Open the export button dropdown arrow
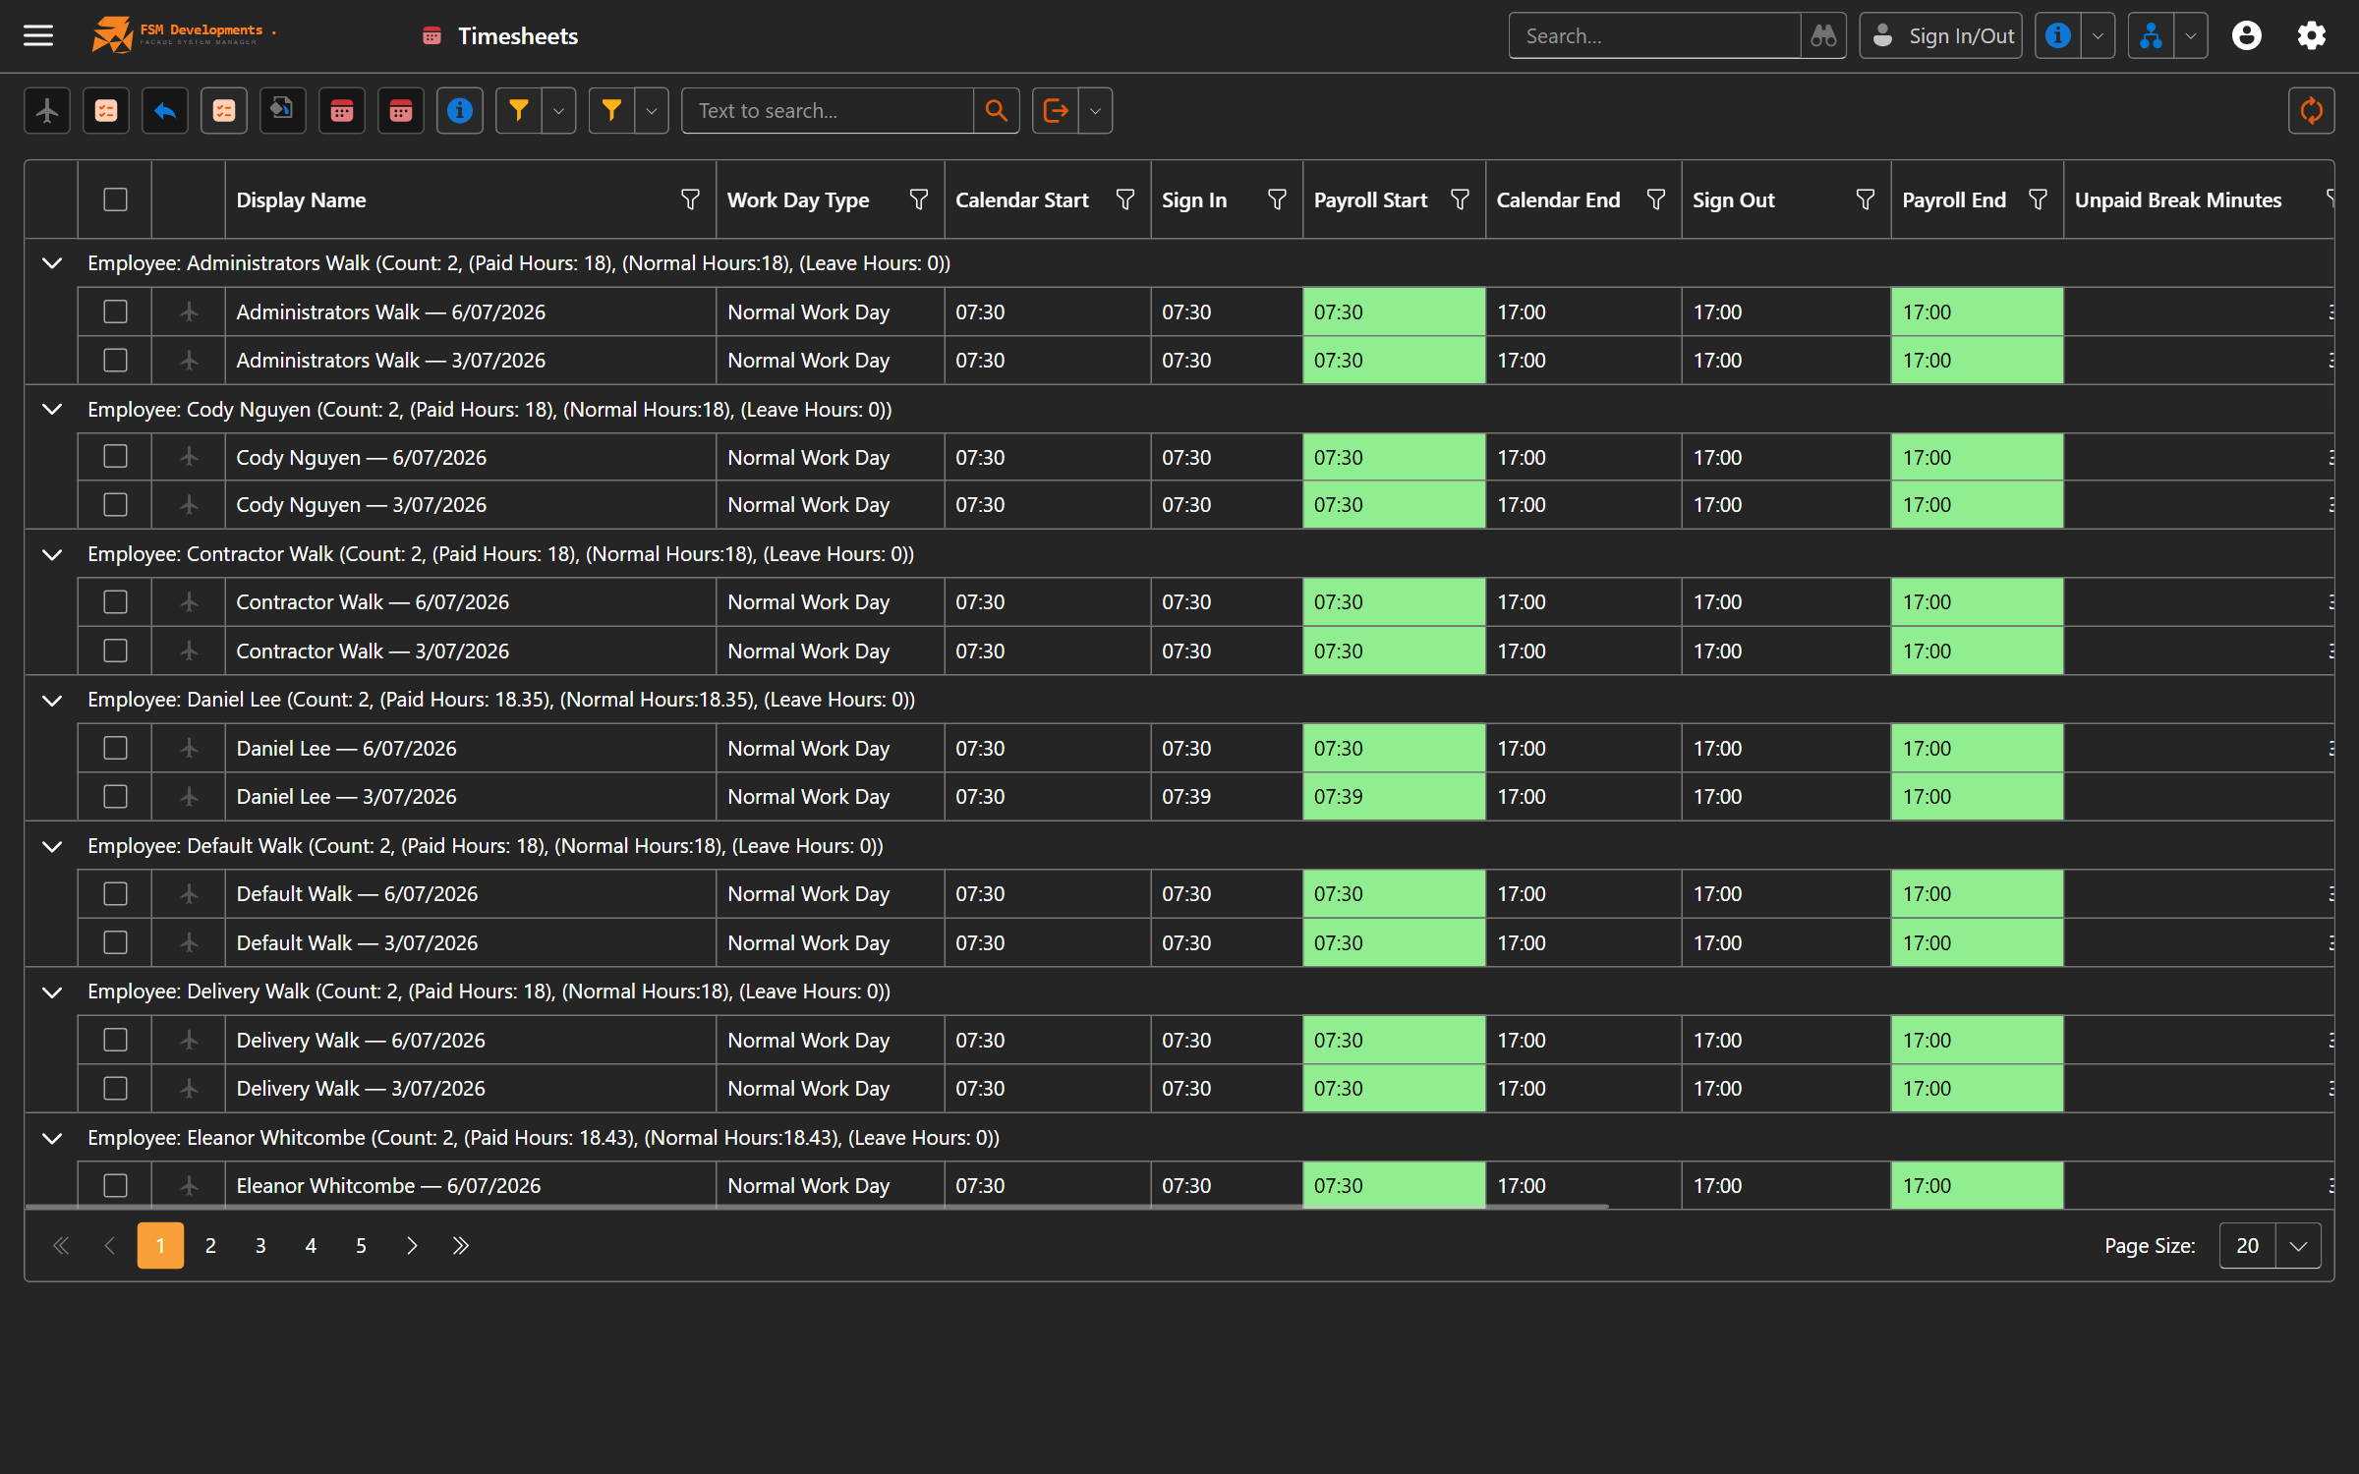 coord(1095,111)
